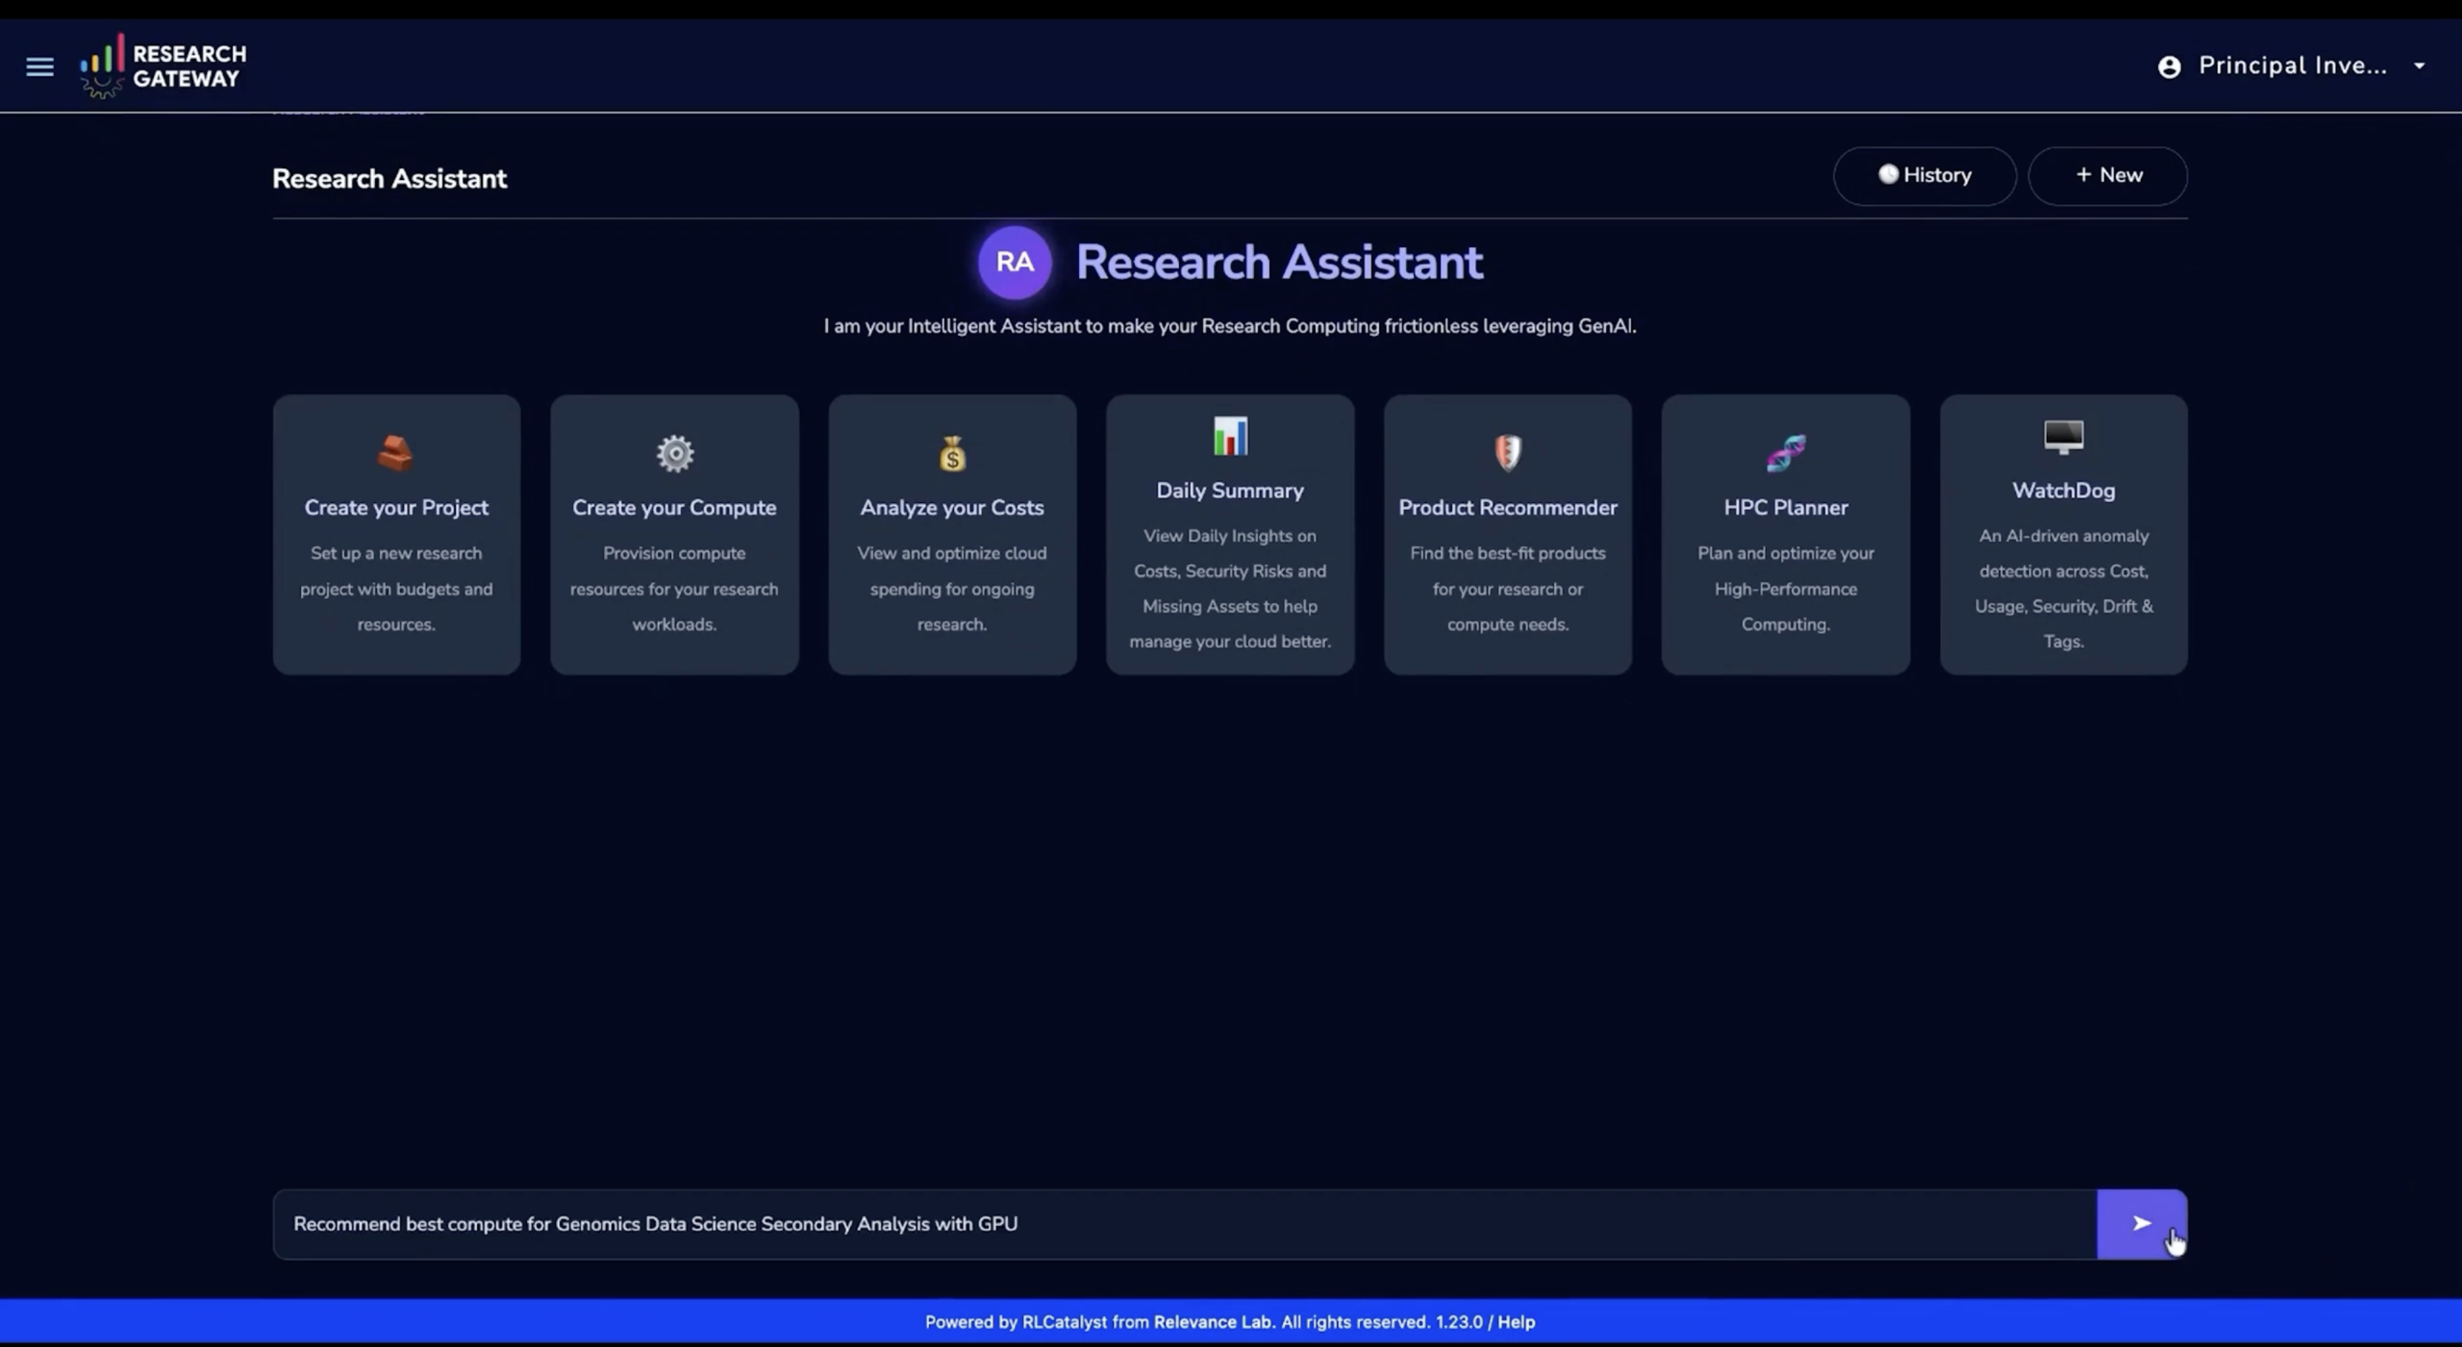Open the chat History

[1924, 176]
